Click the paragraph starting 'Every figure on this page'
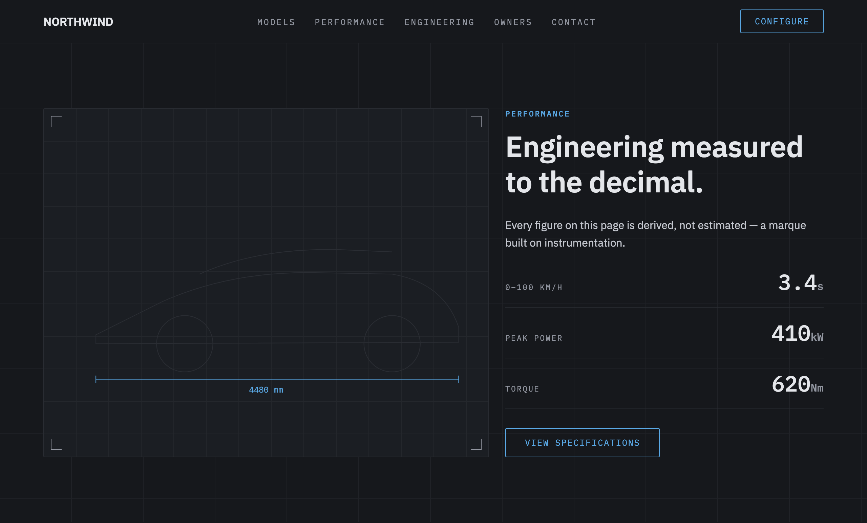This screenshot has width=867, height=523. (x=656, y=234)
